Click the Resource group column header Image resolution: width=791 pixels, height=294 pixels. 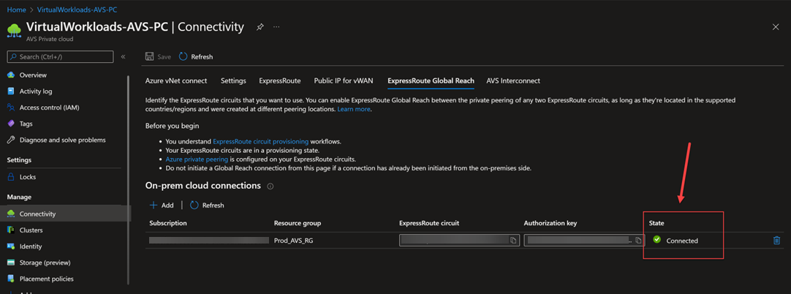(297, 223)
